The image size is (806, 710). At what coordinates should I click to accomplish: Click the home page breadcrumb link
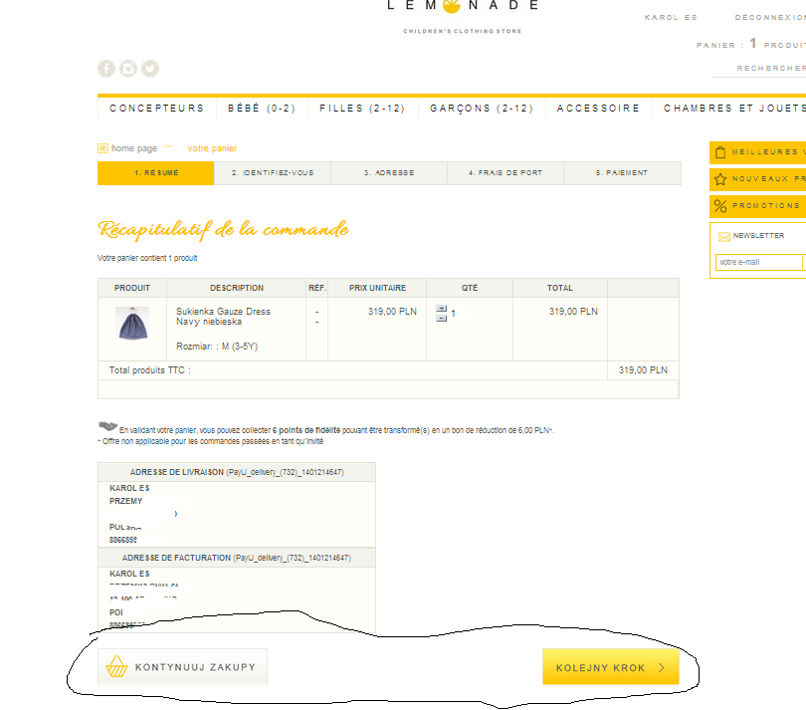(x=134, y=148)
